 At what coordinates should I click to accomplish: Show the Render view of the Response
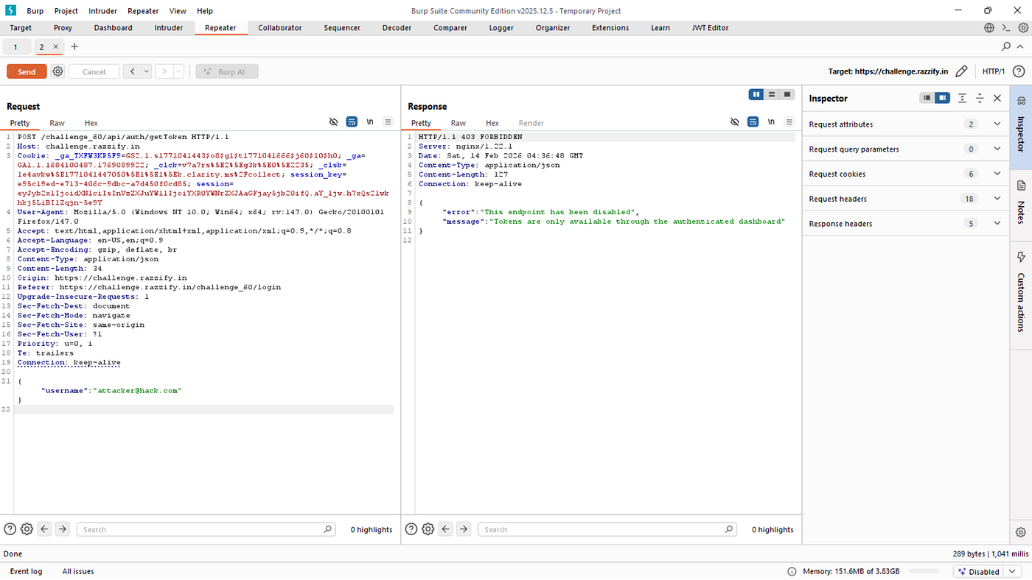(x=531, y=123)
